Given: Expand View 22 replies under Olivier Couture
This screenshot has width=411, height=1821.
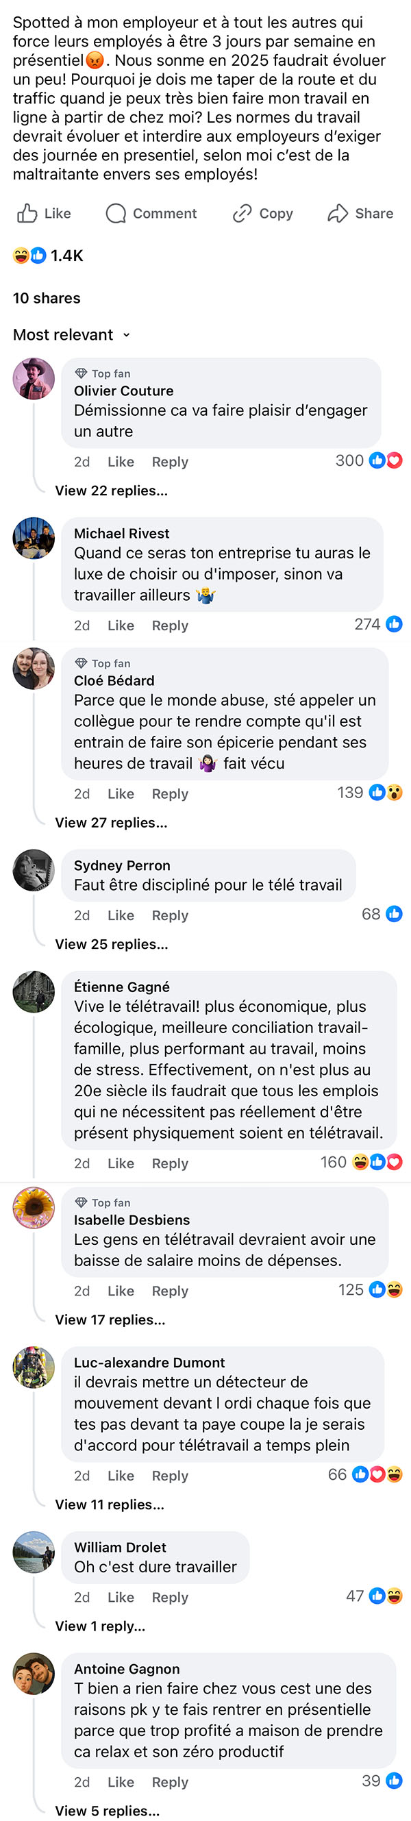Looking at the screenshot, I should pos(111,491).
